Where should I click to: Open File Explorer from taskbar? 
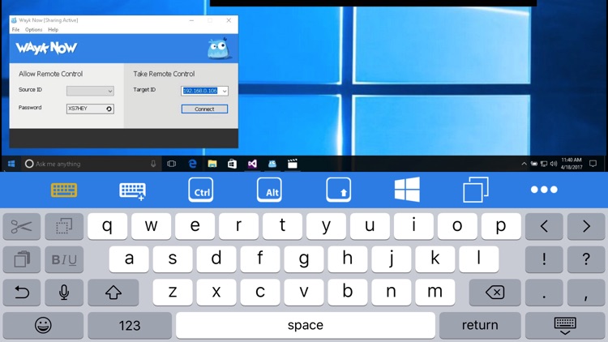pyautogui.click(x=212, y=164)
